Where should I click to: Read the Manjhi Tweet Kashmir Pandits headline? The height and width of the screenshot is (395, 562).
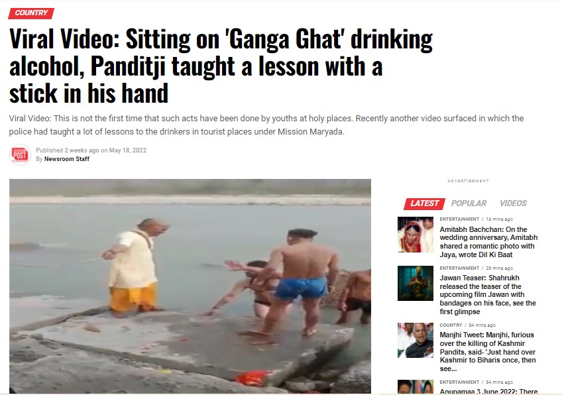click(488, 352)
